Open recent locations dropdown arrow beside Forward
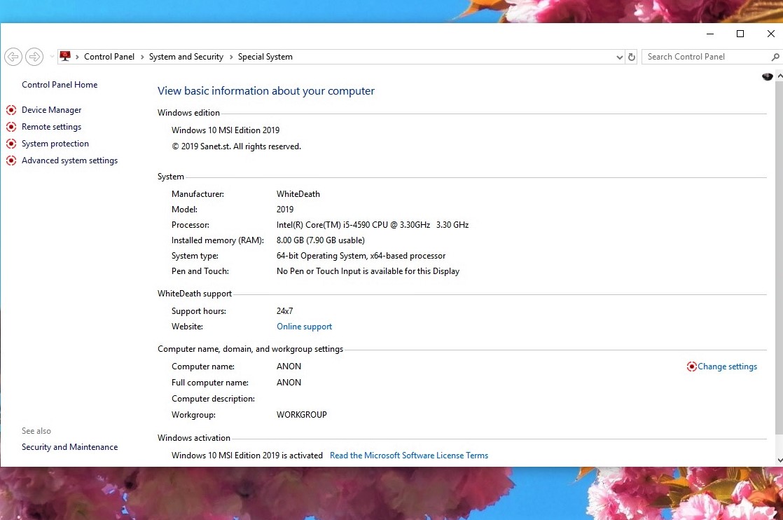Image resolution: width=783 pixels, height=520 pixels. click(51, 57)
